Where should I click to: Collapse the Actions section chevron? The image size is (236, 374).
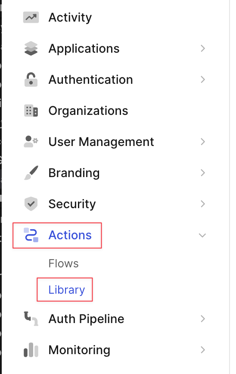point(202,235)
